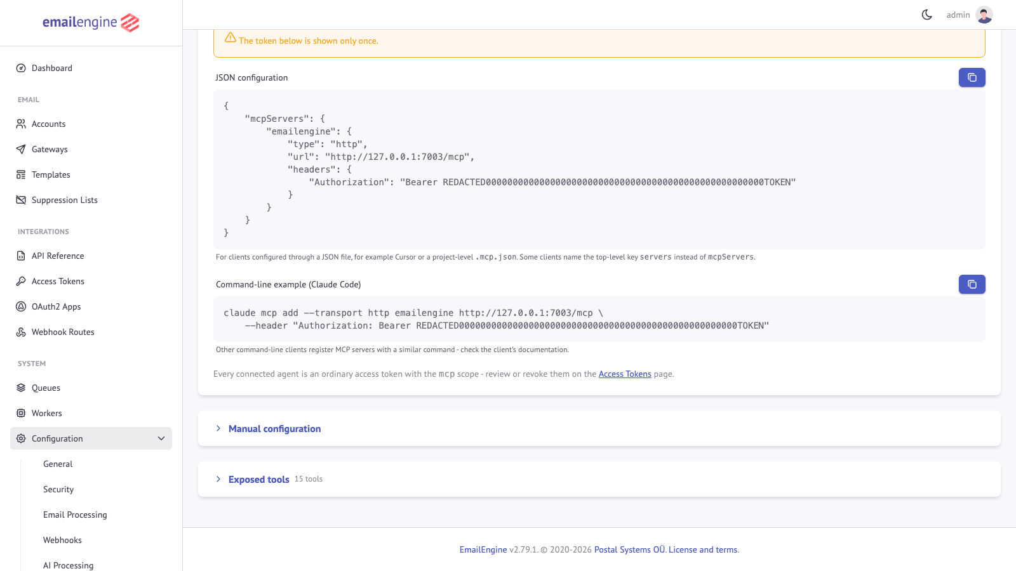Open Workers page
Viewport: 1016px width, 571px height.
91,413
